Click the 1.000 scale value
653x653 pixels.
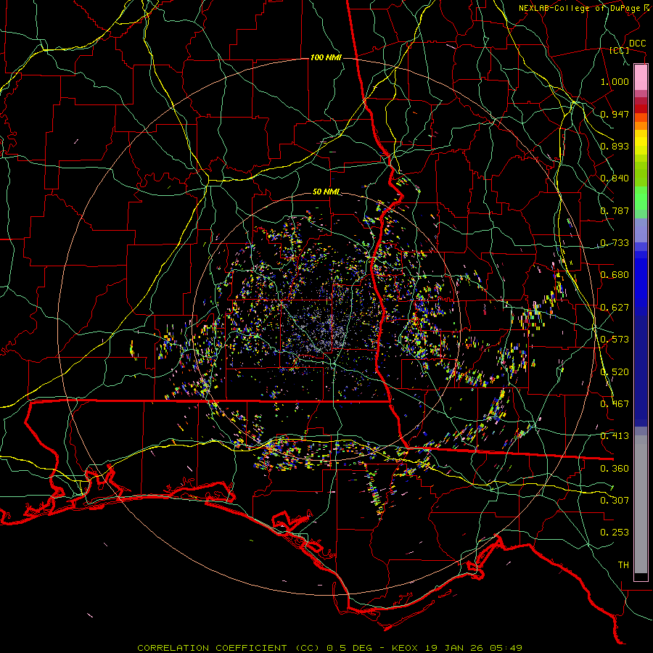(615, 81)
